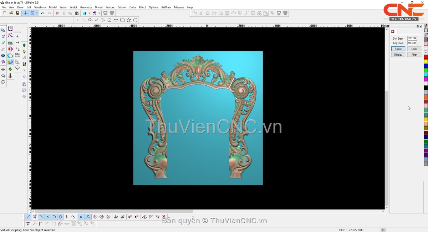Click the red X delete icon

57,13
